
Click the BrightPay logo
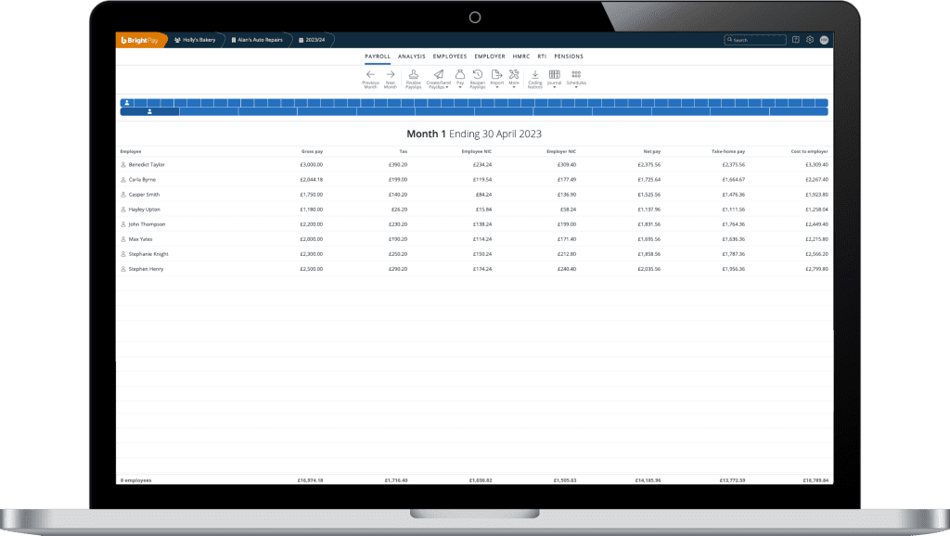(139, 40)
